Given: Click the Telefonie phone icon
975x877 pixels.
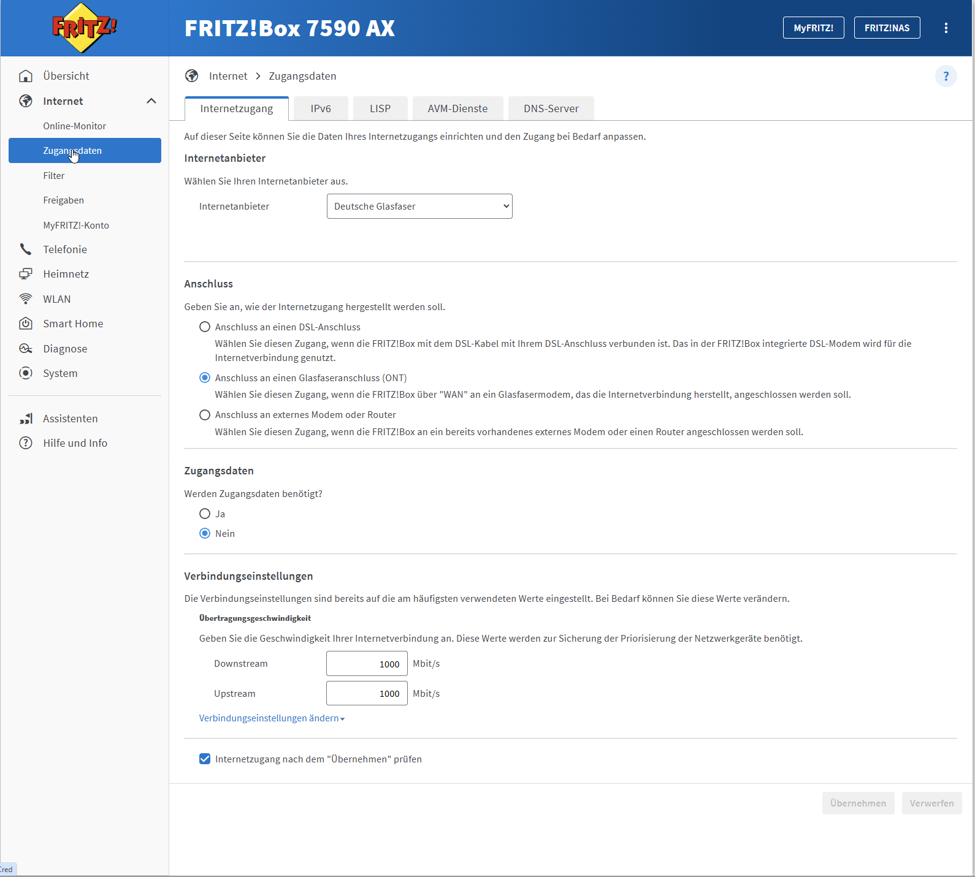Looking at the screenshot, I should pos(26,249).
